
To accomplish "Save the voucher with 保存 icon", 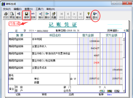I will [26, 16].
